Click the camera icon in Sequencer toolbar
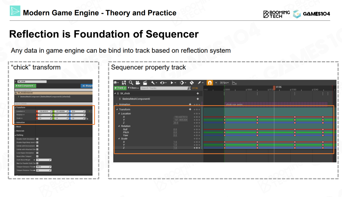Screen dimensions: 342x197 (138, 83)
